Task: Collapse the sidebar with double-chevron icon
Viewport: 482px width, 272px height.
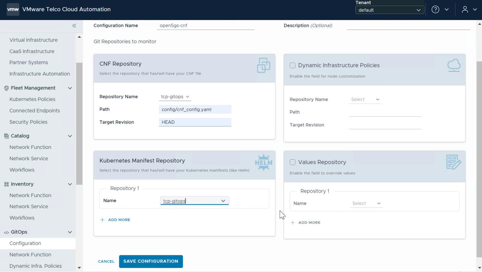Action: [74, 26]
